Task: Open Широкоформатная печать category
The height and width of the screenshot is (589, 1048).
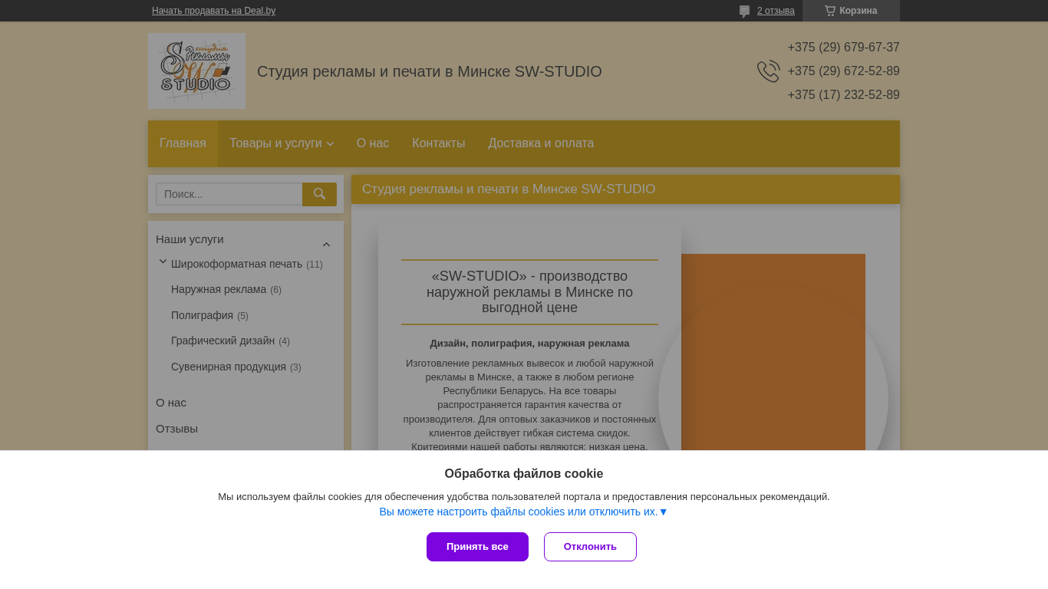Action: [236, 264]
